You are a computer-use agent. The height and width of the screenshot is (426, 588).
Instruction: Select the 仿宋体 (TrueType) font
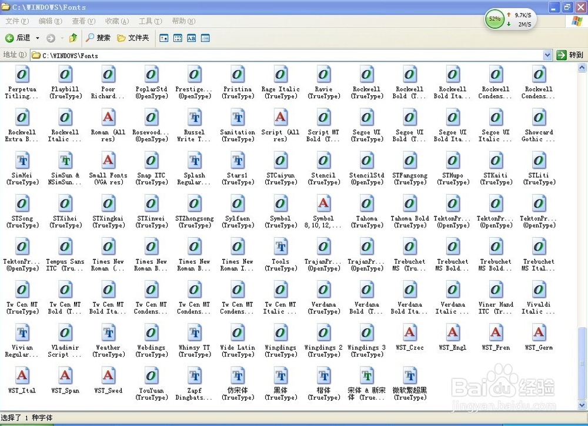click(x=238, y=376)
